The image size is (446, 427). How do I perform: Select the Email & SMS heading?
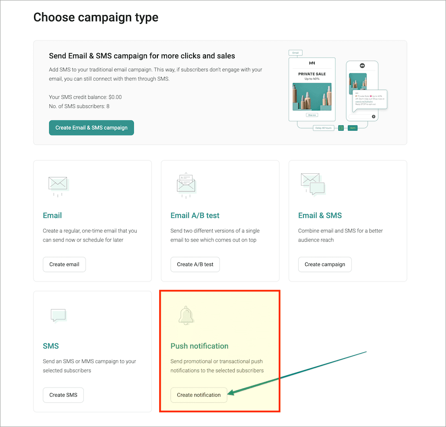(x=320, y=215)
